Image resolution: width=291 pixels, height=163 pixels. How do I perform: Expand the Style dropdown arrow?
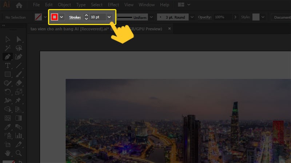point(263,17)
